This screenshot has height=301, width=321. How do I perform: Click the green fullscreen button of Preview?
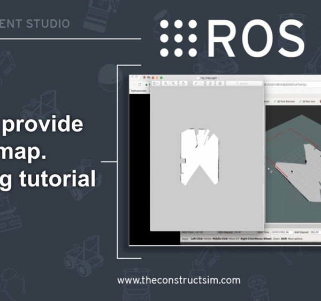[x=162, y=78]
